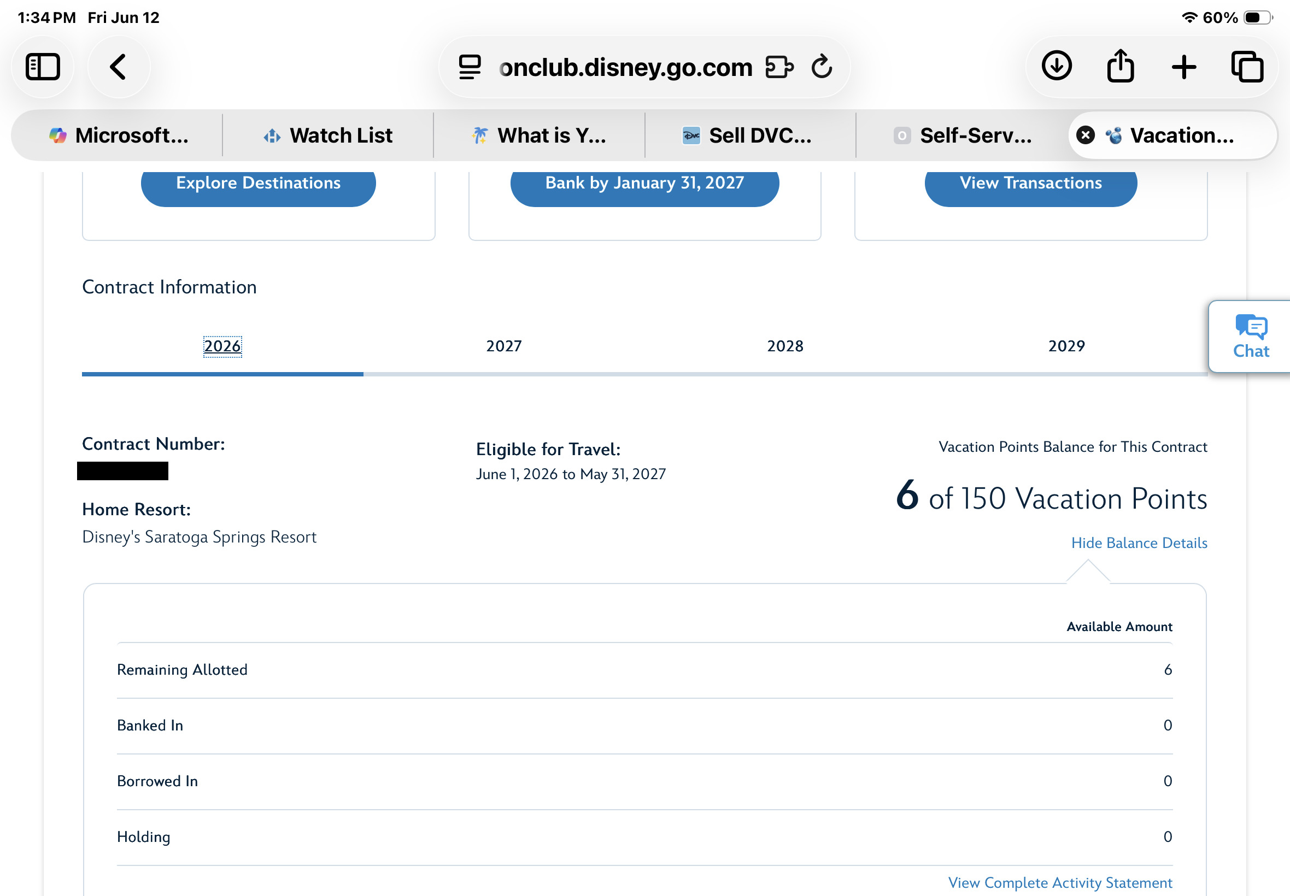
Task: Switch to the Self-Serv tab
Action: 961,135
